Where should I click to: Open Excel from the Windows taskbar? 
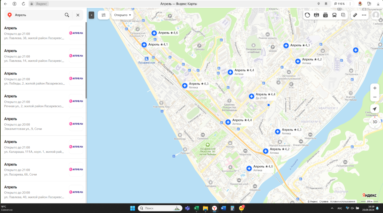point(196,208)
